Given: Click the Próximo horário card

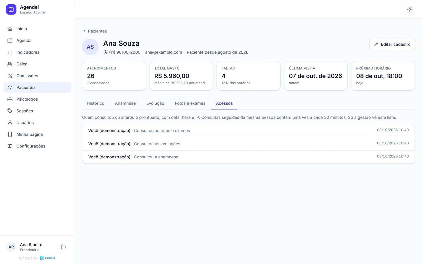Looking at the screenshot, I should coord(383,76).
